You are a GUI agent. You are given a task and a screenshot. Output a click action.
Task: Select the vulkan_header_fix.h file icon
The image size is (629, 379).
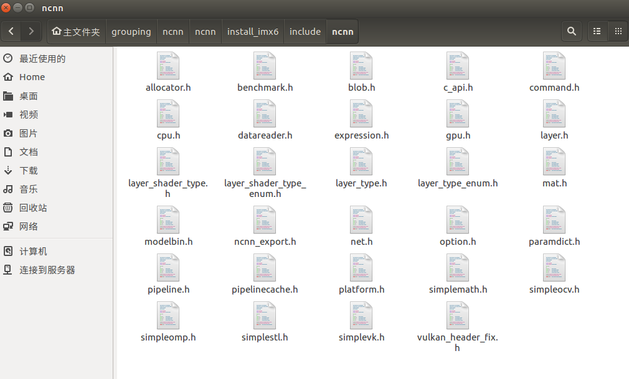[458, 316]
